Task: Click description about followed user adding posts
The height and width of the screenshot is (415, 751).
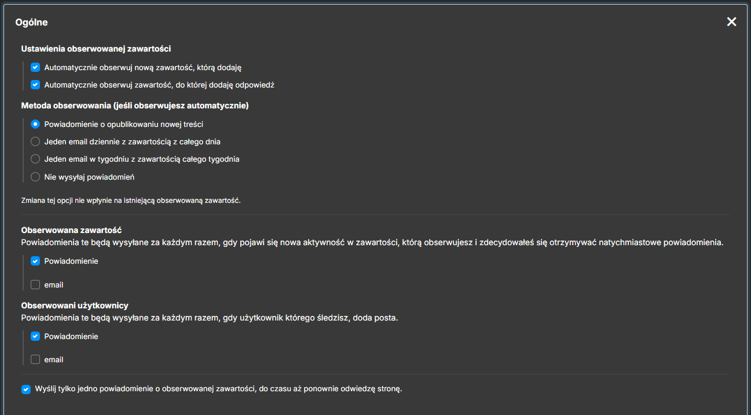Action: click(210, 318)
